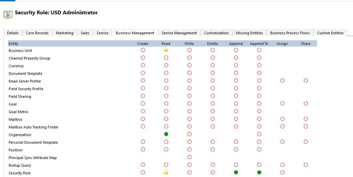Click the Append To column header
Image resolution: width=353 pixels, height=177 pixels.
tap(259, 44)
